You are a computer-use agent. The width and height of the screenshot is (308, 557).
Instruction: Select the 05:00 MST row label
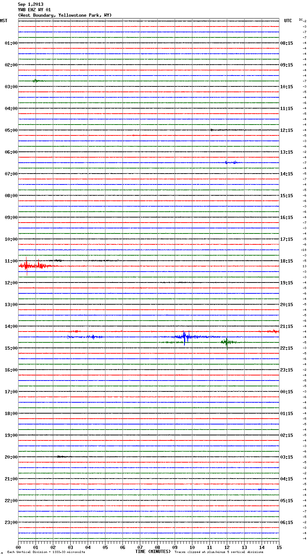click(11, 130)
